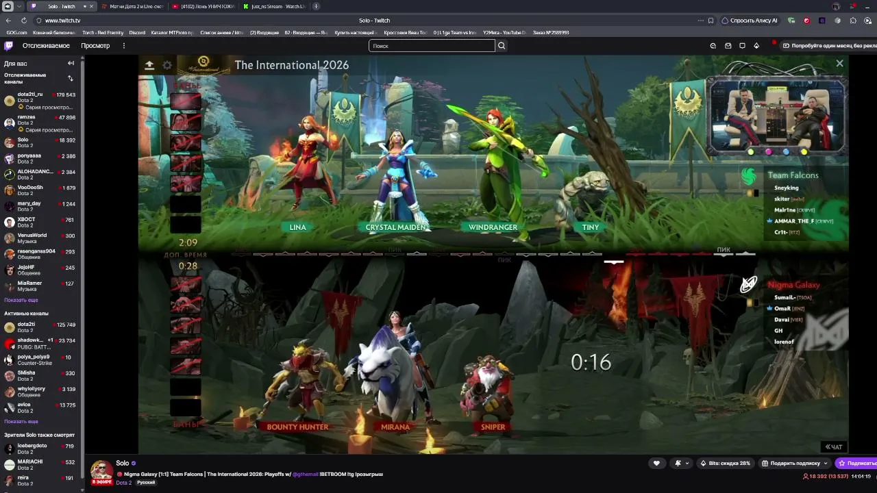Open the MARIACHI recommended channel
Image resolution: width=877 pixels, height=493 pixels.
[40, 465]
